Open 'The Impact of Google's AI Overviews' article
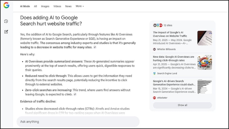Image resolution: width=229 pixels, height=129 pixels. [x=170, y=34]
